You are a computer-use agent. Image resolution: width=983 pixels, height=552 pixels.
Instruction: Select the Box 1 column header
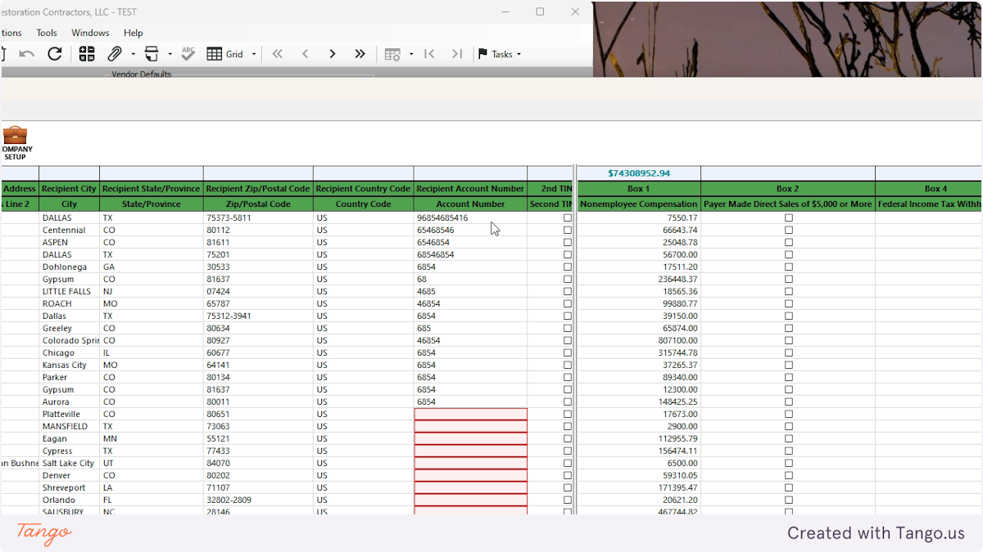(x=638, y=188)
